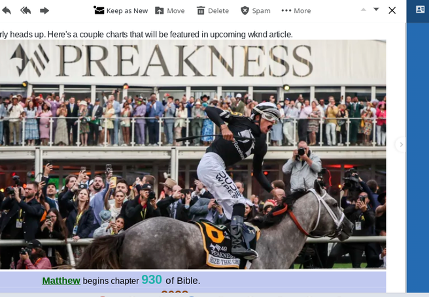429x297 pixels.
Task: Mark the message as Spam
Action: click(x=256, y=10)
